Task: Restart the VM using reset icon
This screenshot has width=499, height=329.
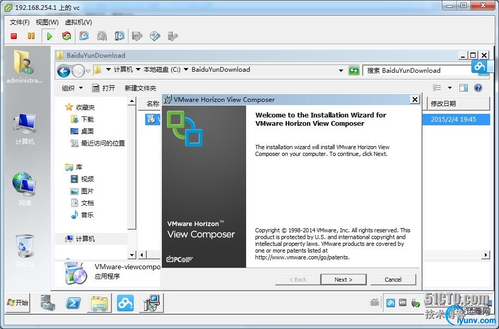Action: pos(67,36)
